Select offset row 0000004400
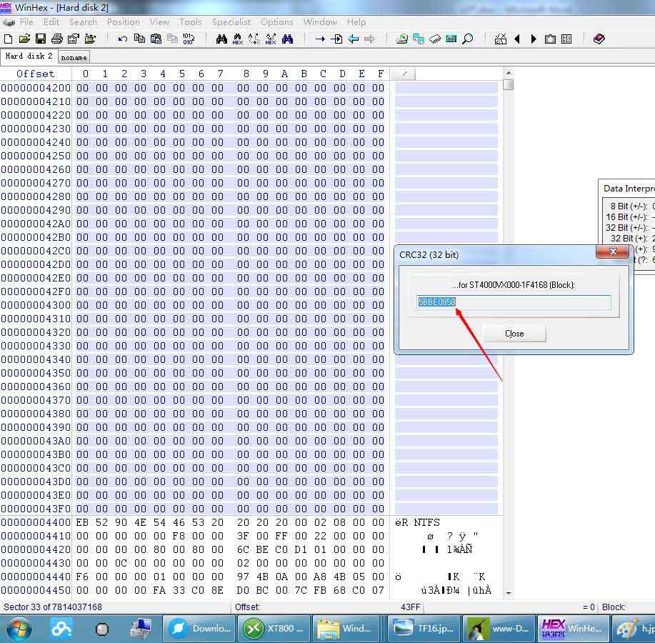The width and height of the screenshot is (655, 643). pyautogui.click(x=36, y=522)
